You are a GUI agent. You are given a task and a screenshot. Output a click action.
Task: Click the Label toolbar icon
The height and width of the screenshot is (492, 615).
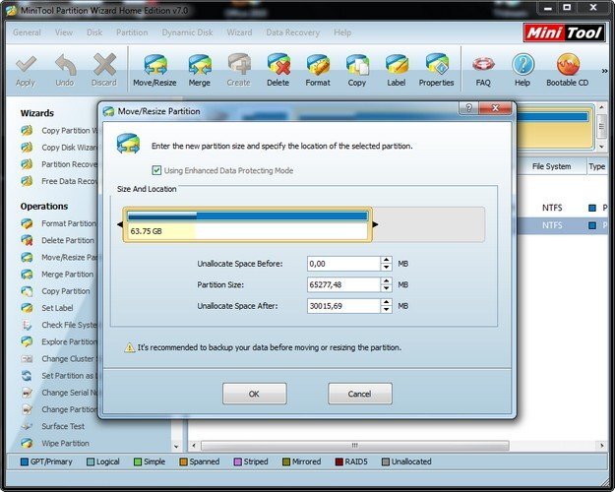tap(397, 64)
